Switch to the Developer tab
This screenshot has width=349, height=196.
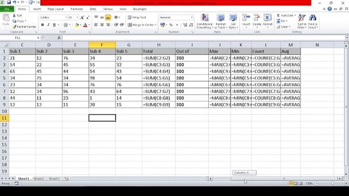point(140,9)
